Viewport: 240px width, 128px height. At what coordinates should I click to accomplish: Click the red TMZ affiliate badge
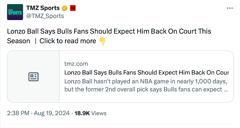pyautogui.click(x=73, y=8)
